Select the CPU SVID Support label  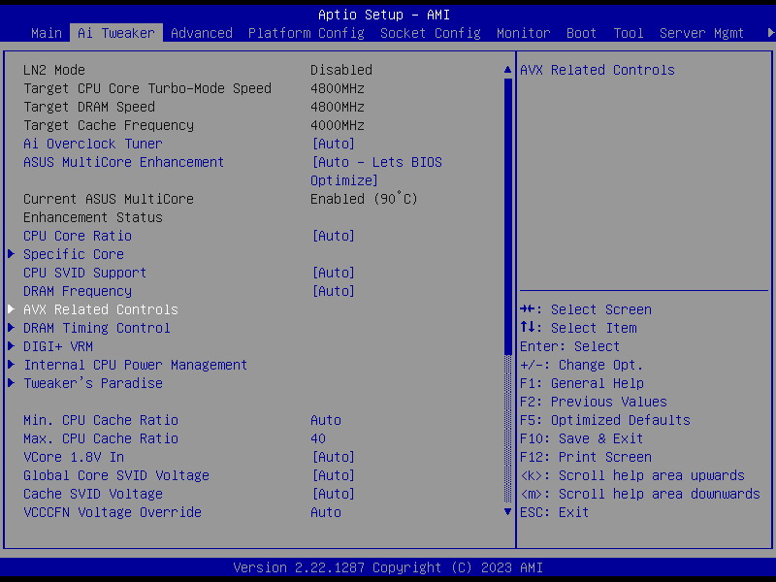[85, 273]
